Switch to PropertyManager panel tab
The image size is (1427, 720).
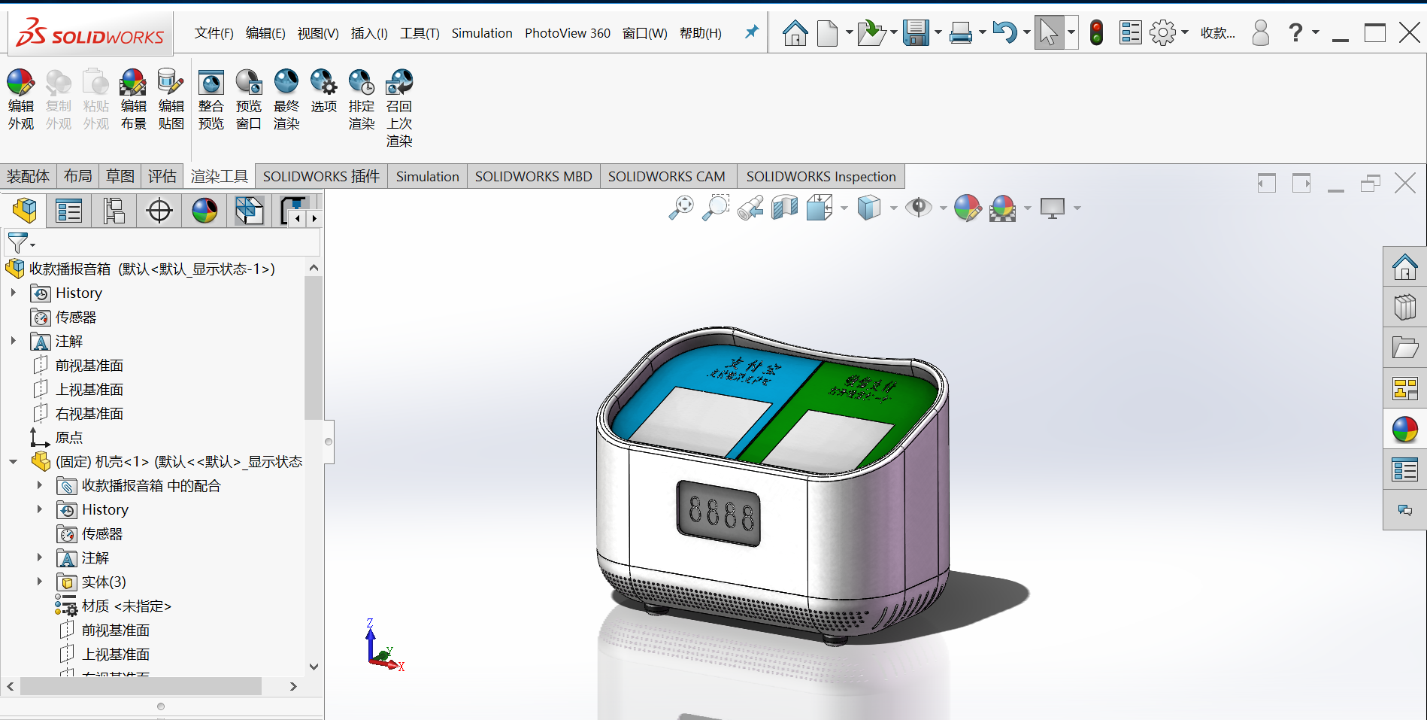coord(68,211)
